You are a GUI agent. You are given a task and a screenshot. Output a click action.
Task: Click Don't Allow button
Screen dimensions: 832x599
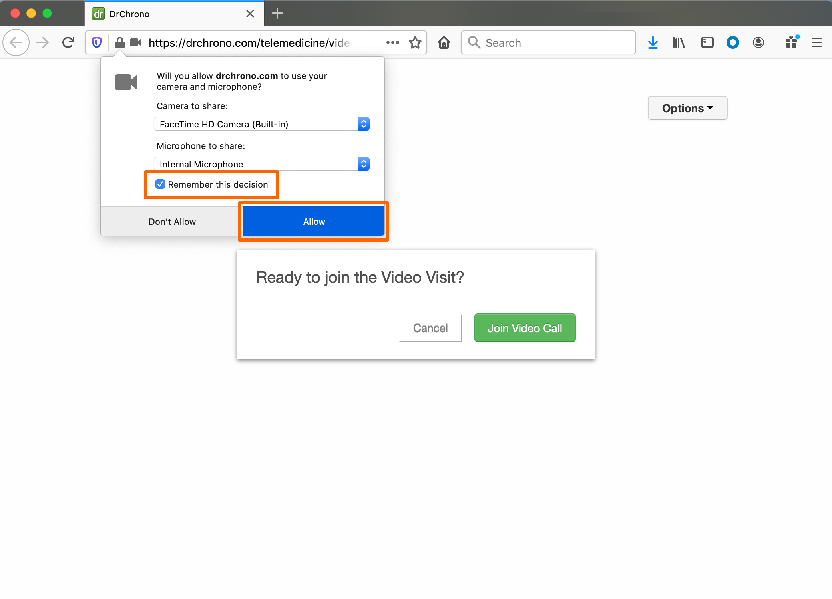172,222
